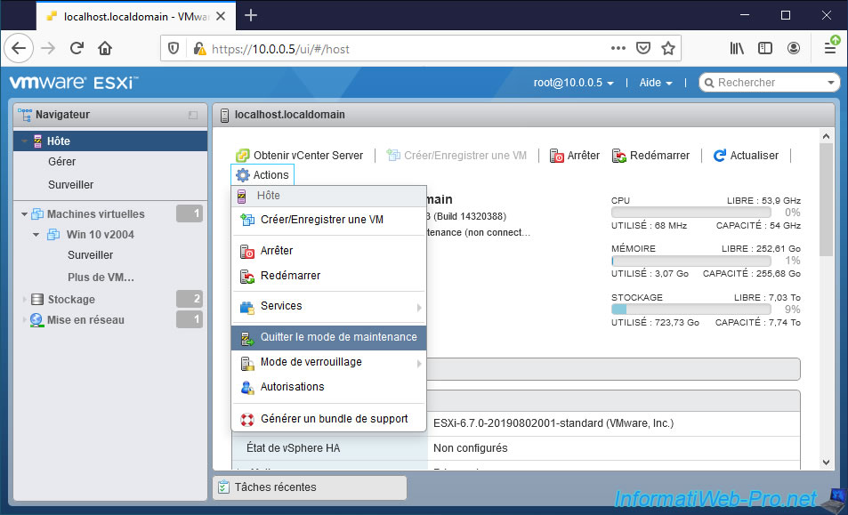848x515 pixels.
Task: Minimize the Navigateur panel icon
Action: coord(193,116)
